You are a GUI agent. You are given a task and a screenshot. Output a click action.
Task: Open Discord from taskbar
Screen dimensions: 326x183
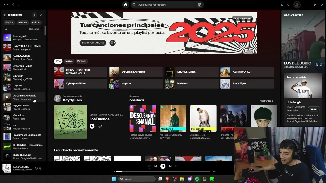(190, 179)
